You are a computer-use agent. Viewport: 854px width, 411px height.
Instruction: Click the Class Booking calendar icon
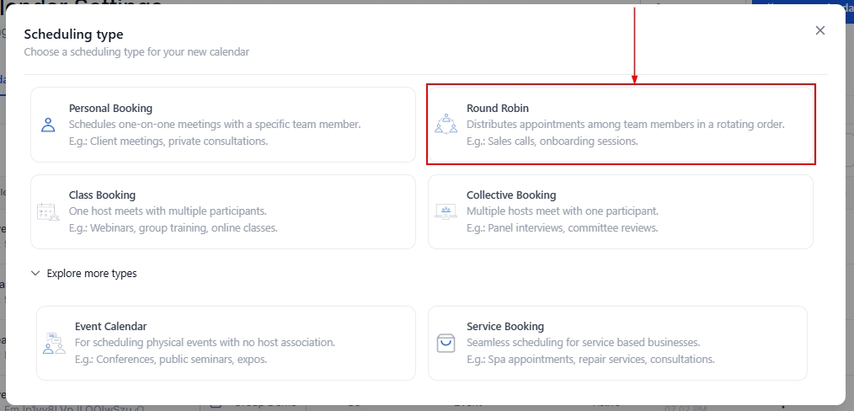tap(48, 212)
